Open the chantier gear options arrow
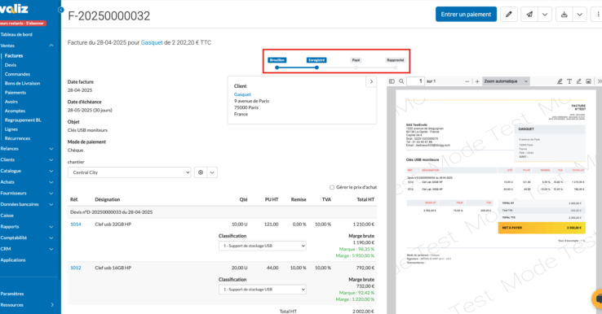602x314 pixels. tap(212, 172)
